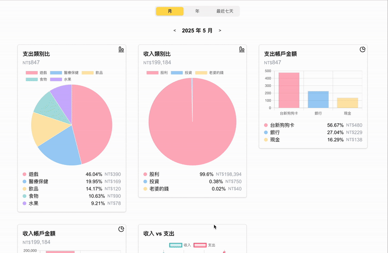The width and height of the screenshot is (388, 253).
Task: Click NT$847 total under 支出帳戶金額
Action: point(273,62)
